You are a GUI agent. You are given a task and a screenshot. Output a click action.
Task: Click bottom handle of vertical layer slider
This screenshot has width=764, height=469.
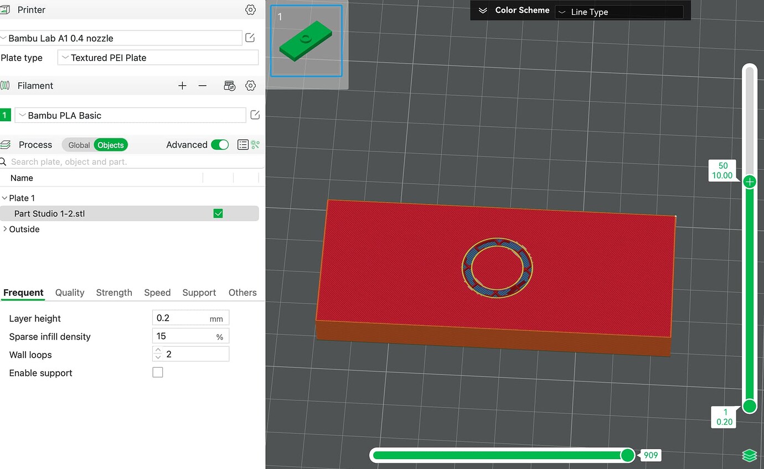point(750,407)
